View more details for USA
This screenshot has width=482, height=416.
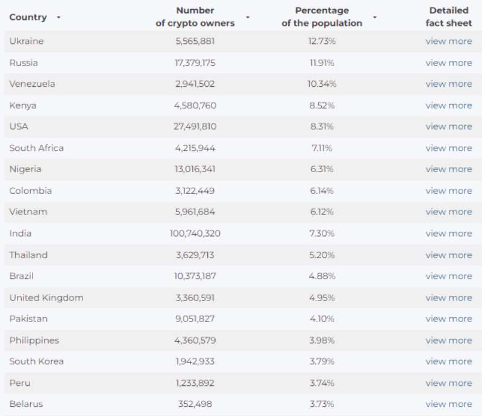click(448, 126)
